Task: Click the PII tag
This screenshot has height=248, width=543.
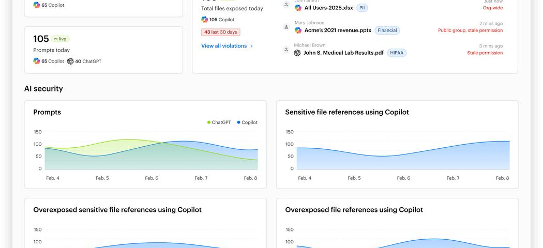Action: 362,8
